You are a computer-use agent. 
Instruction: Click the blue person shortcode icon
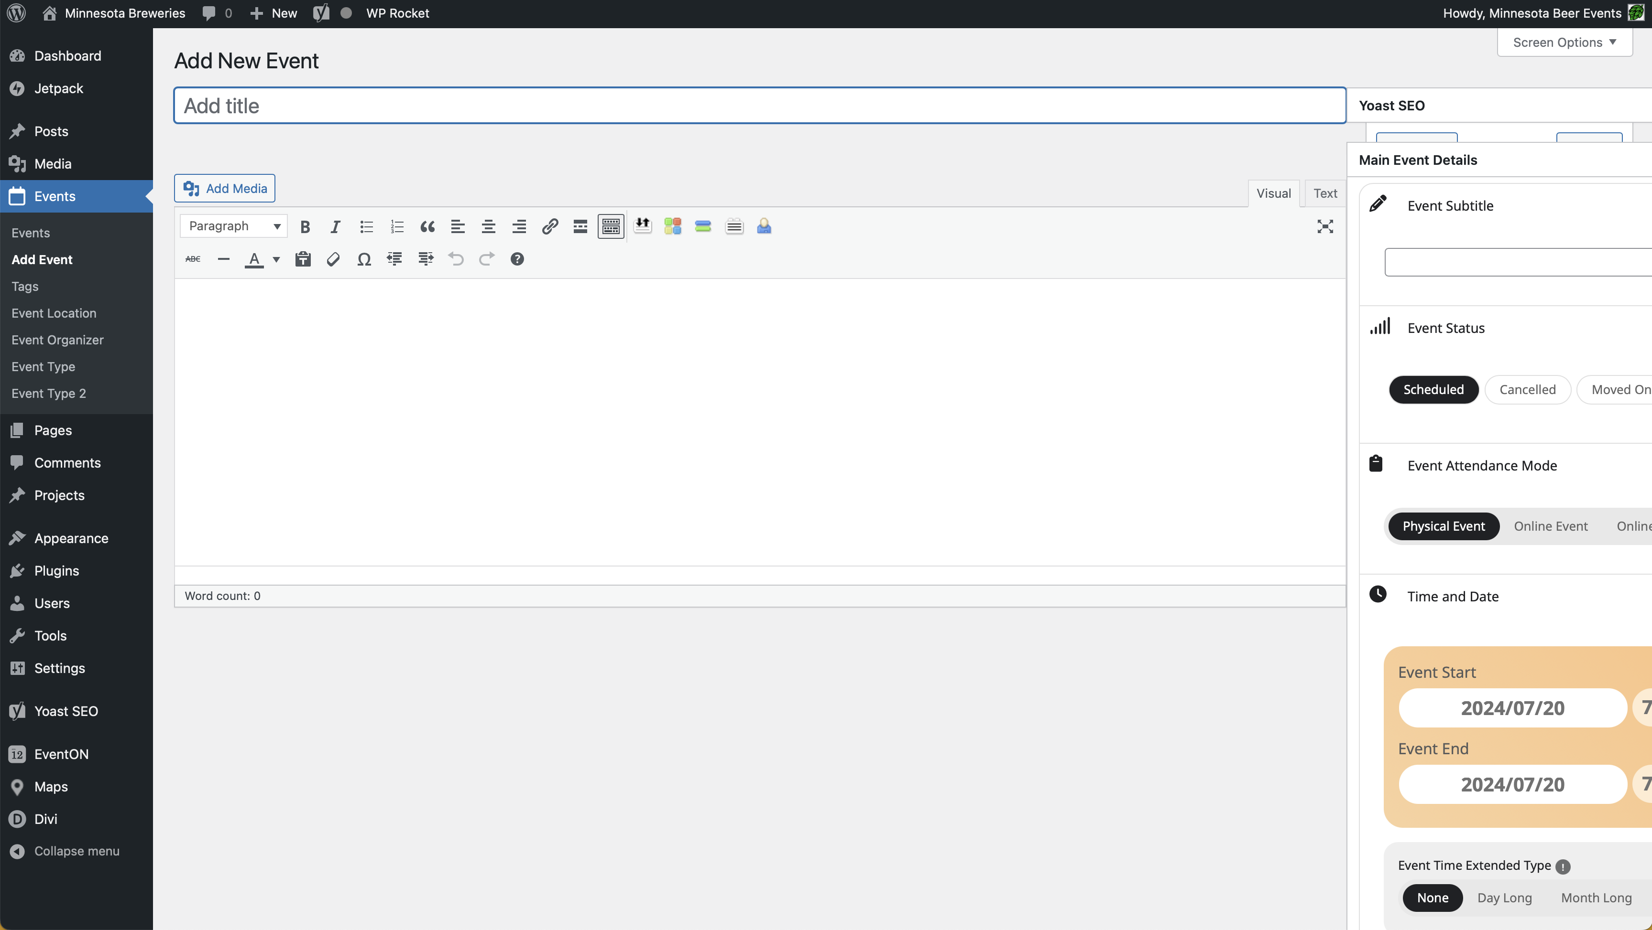pos(764,226)
